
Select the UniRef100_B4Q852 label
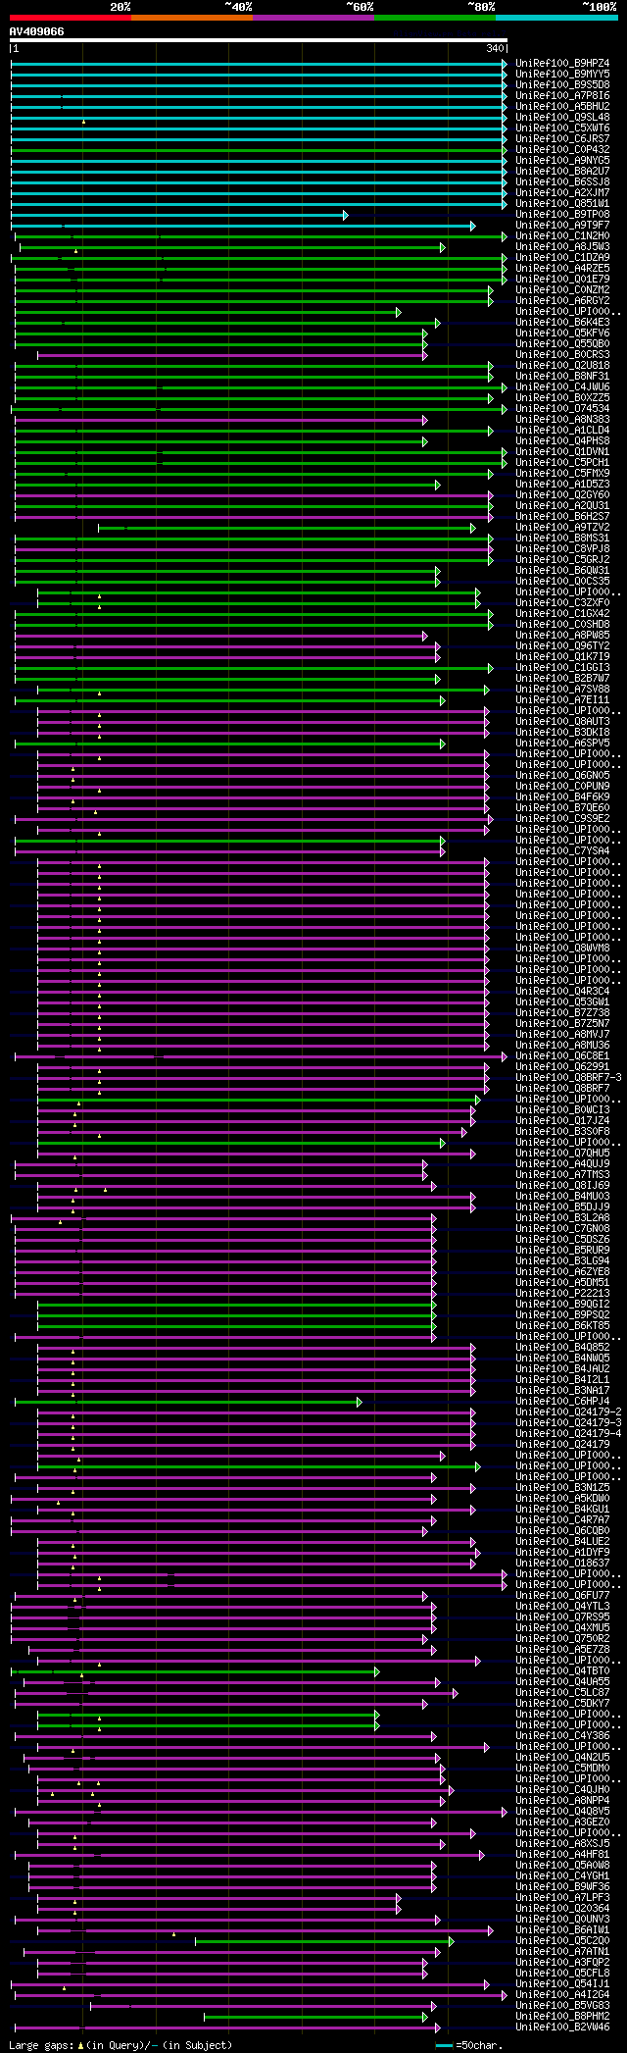(562, 1347)
